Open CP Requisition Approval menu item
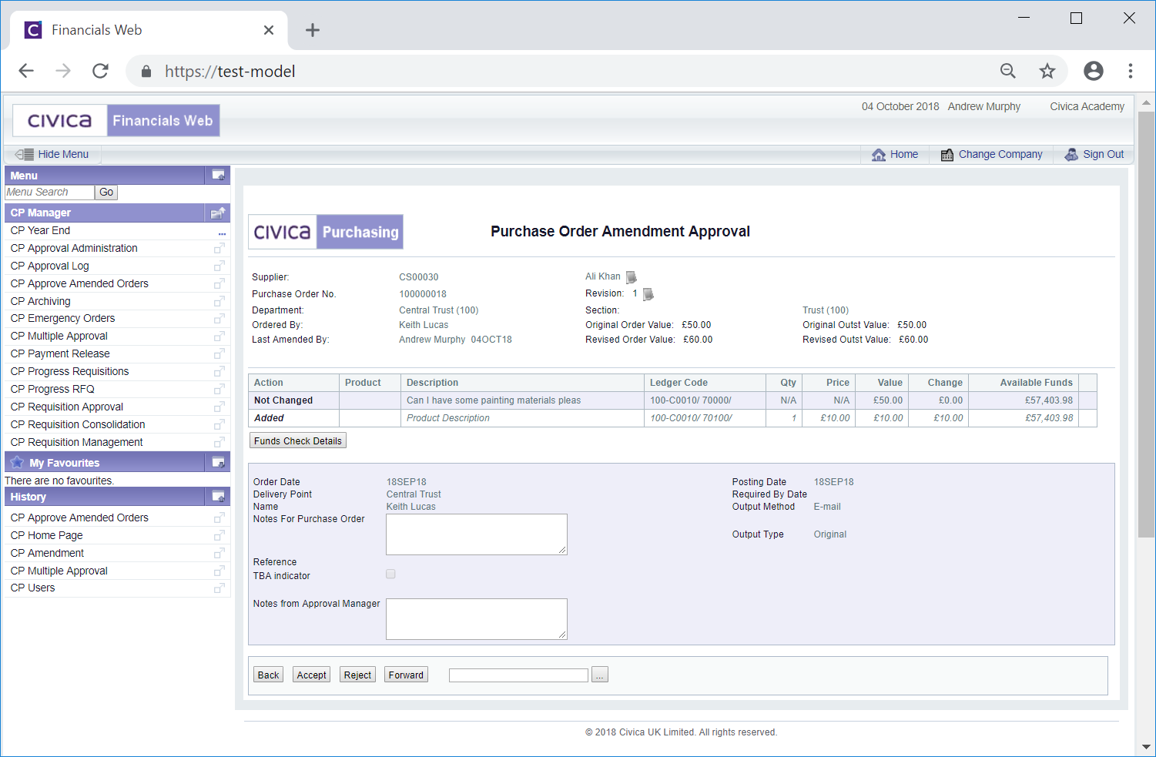1156x757 pixels. click(x=67, y=407)
